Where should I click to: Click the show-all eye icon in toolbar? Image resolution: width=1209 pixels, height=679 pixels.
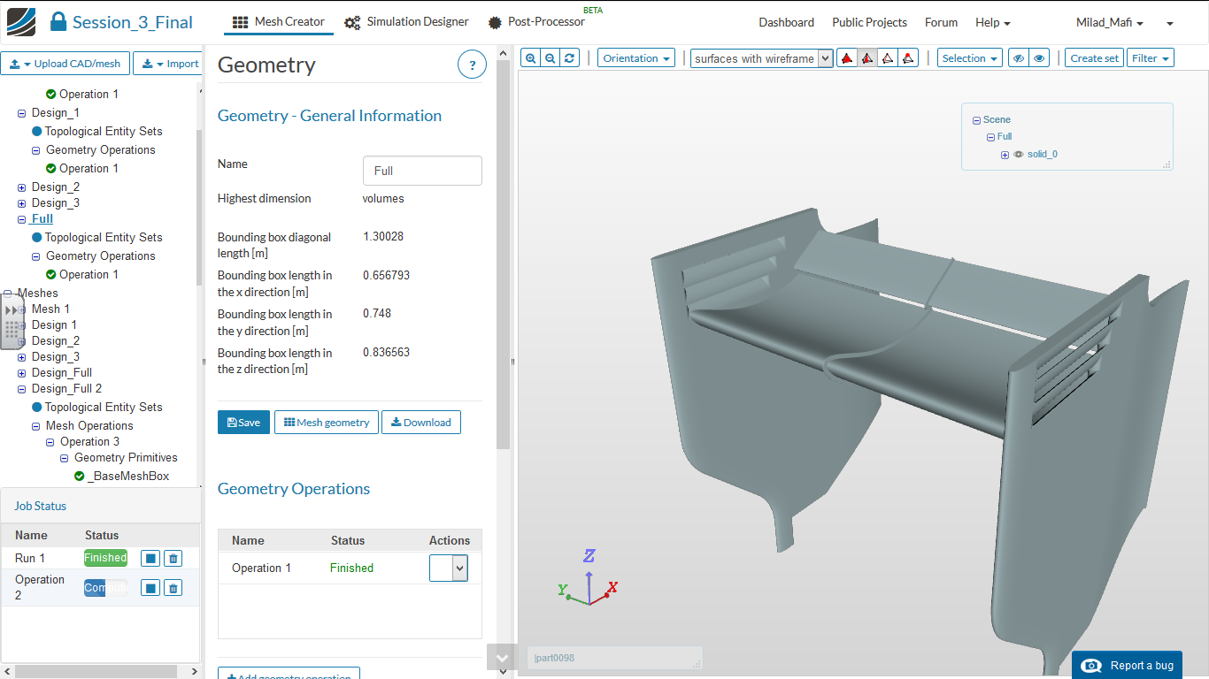pyautogui.click(x=1039, y=58)
